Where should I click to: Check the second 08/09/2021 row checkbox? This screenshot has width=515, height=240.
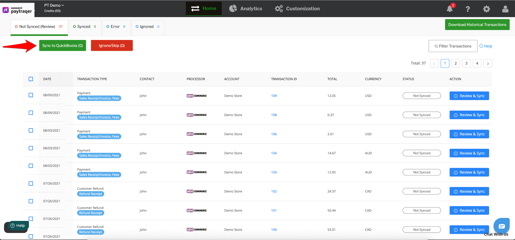(31, 113)
